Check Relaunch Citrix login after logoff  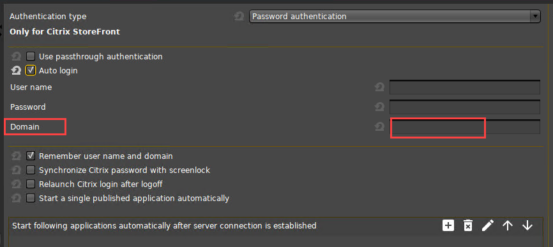click(31, 184)
